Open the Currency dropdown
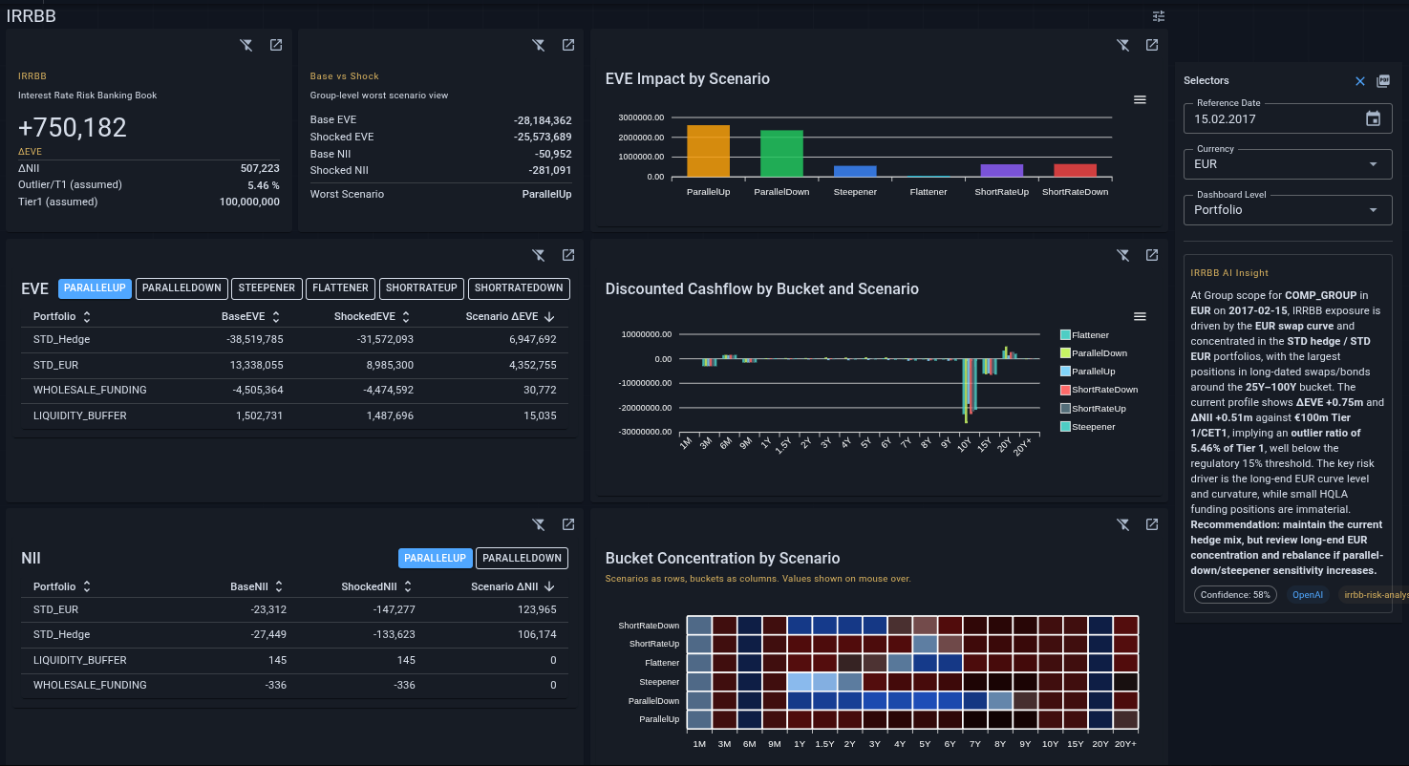Screen dimensions: 1409x766 (1287, 164)
